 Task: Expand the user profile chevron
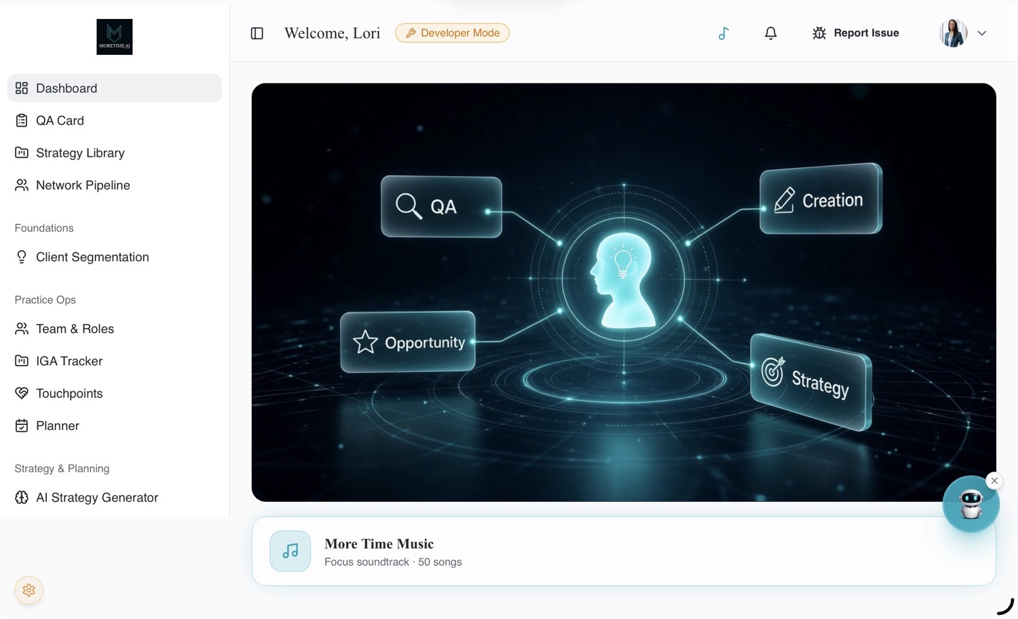pyautogui.click(x=981, y=33)
